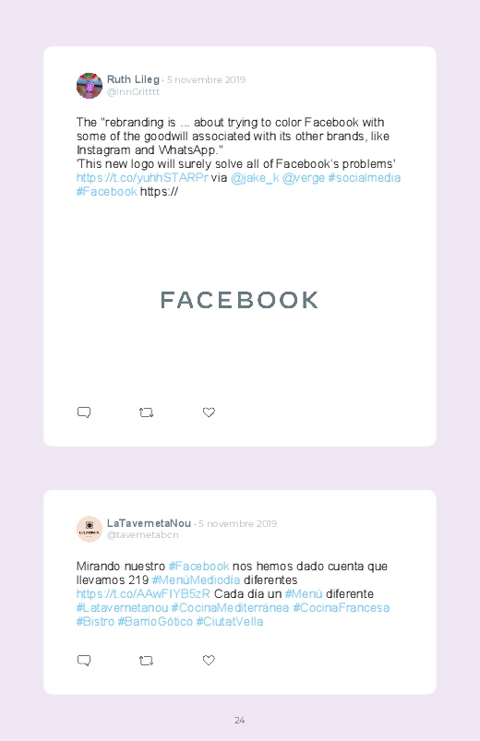Select #MenúMediodia hashtag
The width and height of the screenshot is (480, 741).
(x=197, y=580)
